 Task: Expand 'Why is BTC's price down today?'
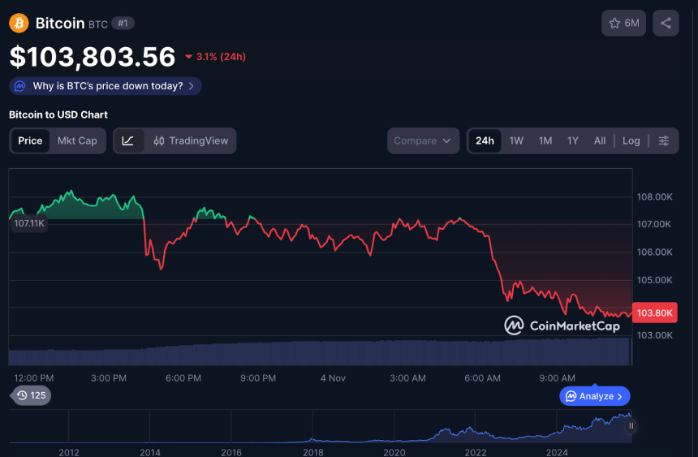coord(106,86)
